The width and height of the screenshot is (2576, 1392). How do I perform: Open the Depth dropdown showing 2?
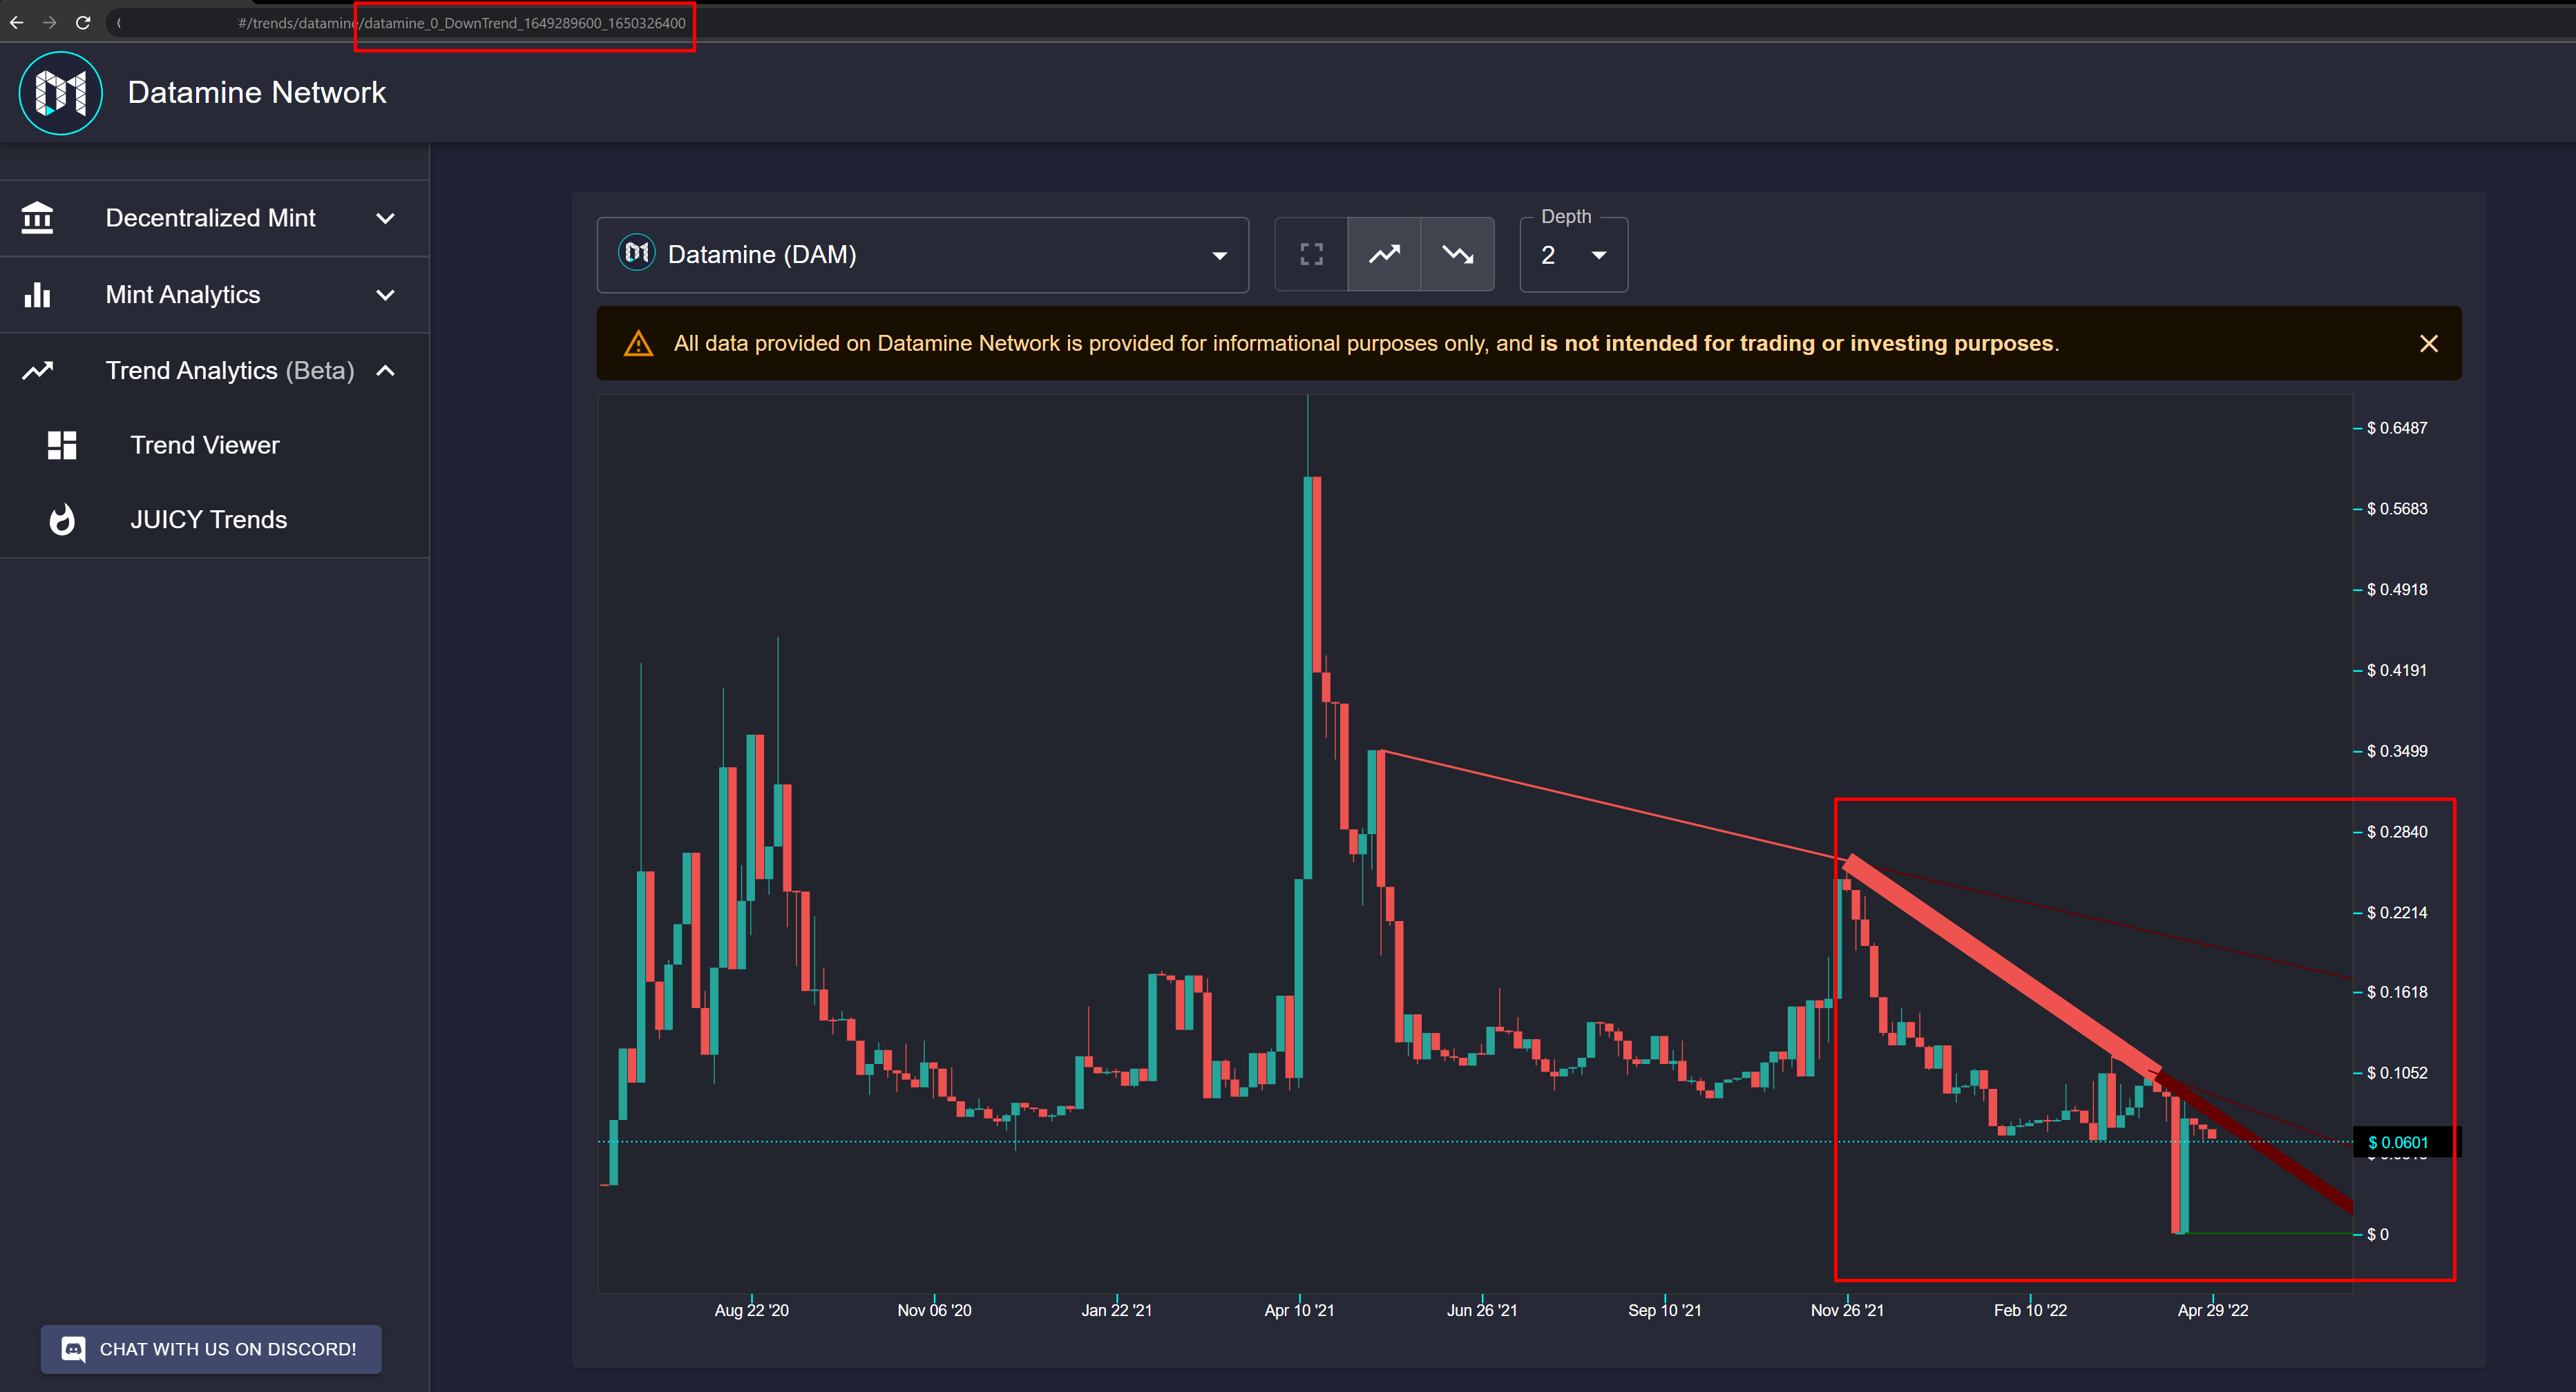[x=1574, y=255]
